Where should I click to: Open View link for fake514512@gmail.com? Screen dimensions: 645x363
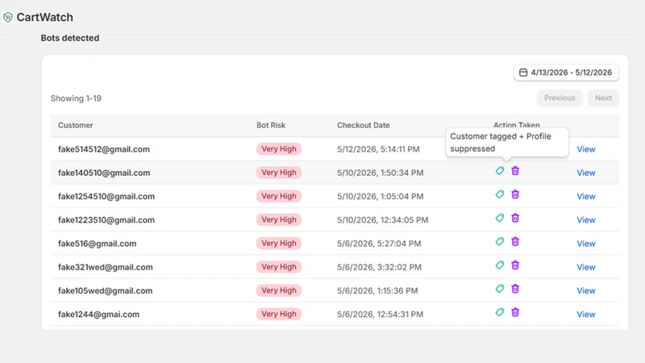[x=586, y=149]
